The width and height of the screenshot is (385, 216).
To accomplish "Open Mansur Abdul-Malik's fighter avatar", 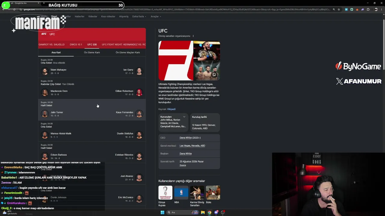I will pos(45,135).
